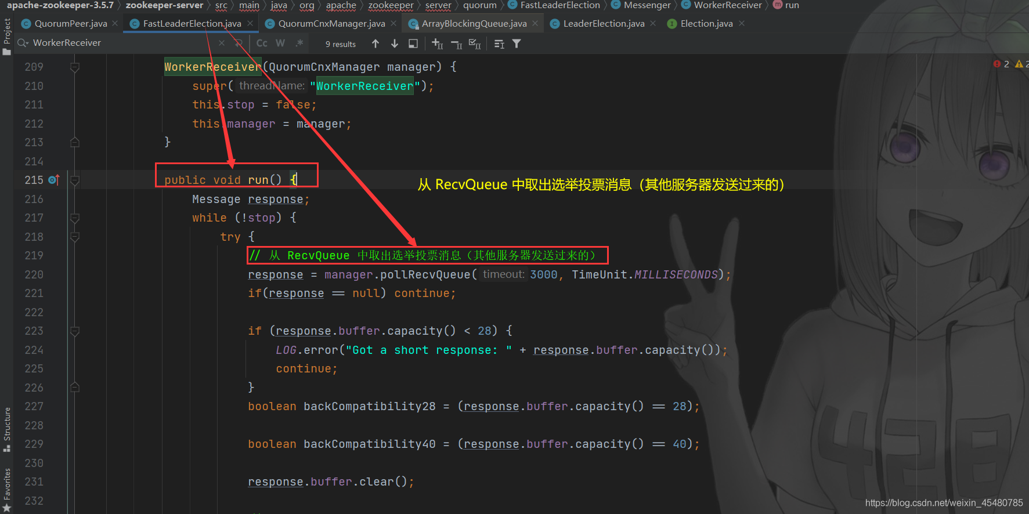Viewport: 1029px width, 514px height.
Task: Switch to Election.java tab
Action: tap(706, 24)
